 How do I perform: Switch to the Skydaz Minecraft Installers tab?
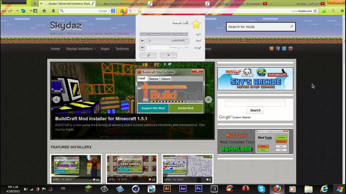[68, 4]
